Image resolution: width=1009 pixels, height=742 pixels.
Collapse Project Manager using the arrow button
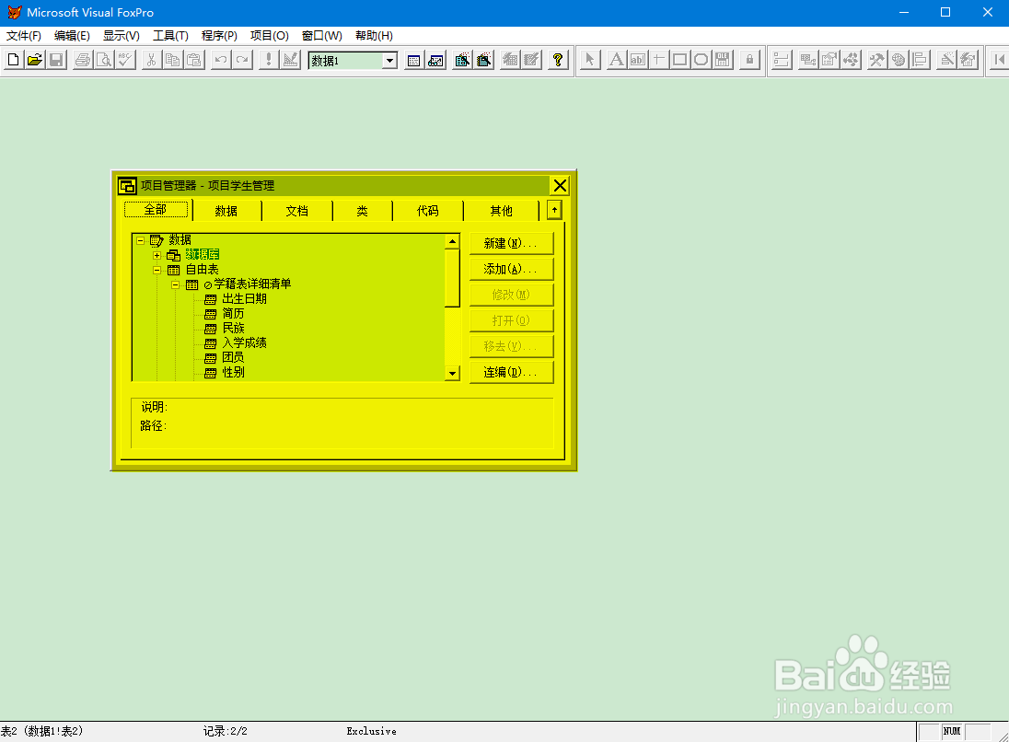click(x=554, y=211)
